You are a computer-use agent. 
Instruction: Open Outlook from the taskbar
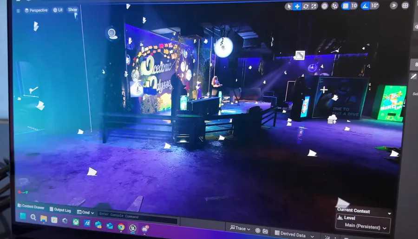tap(110, 226)
